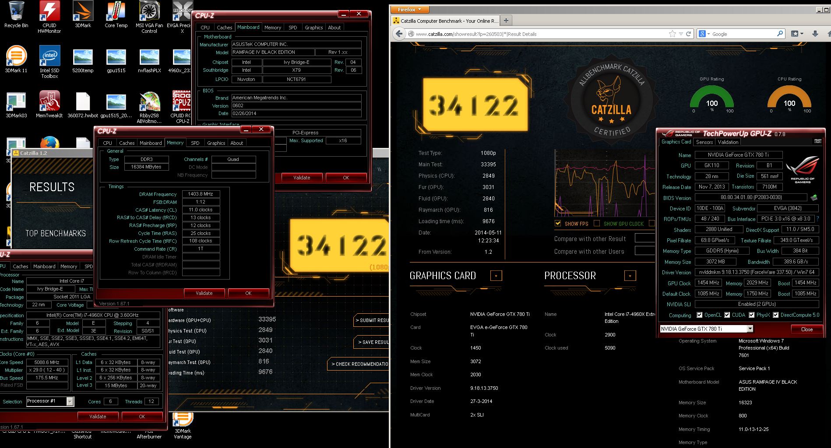Open Rbby258 ABVoltmo desktop icon
The width and height of the screenshot is (831, 448).
pos(149,108)
